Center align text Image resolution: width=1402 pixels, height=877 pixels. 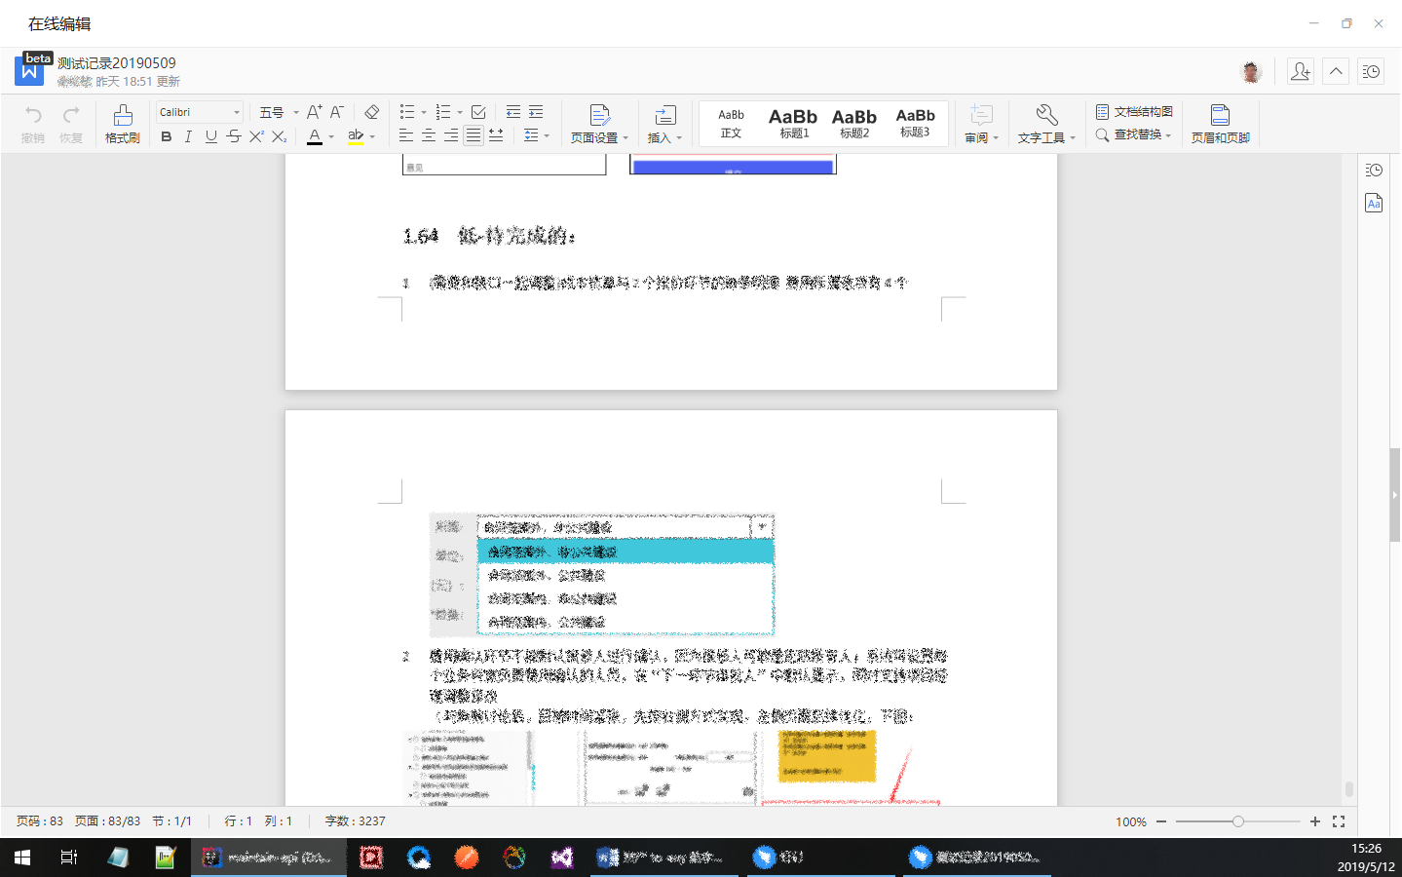(429, 136)
